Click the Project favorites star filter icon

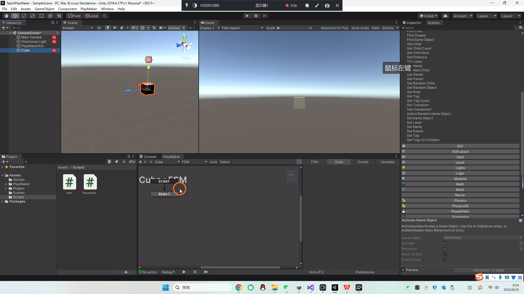(124, 162)
